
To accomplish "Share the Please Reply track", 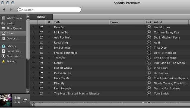I will 41,73.
